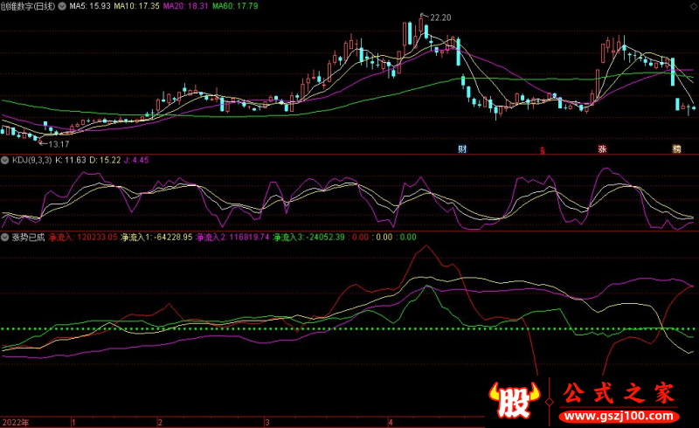Click the 22.20 high price label
699x428 pixels.
point(439,17)
